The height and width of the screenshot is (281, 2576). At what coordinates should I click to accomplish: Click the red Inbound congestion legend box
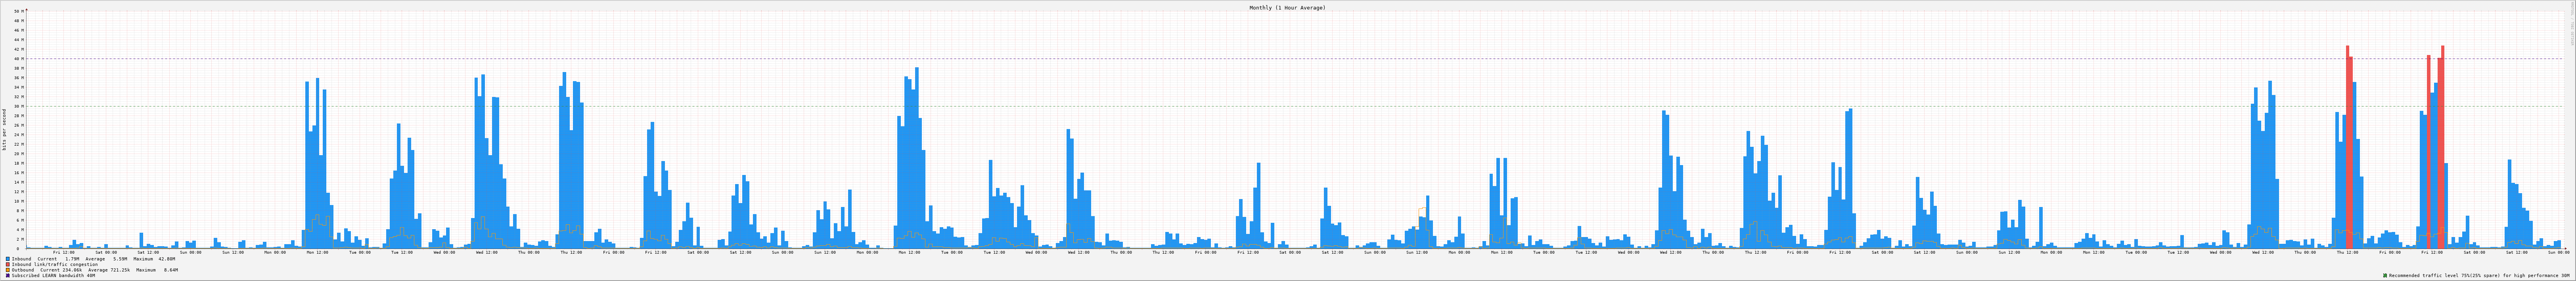8,264
